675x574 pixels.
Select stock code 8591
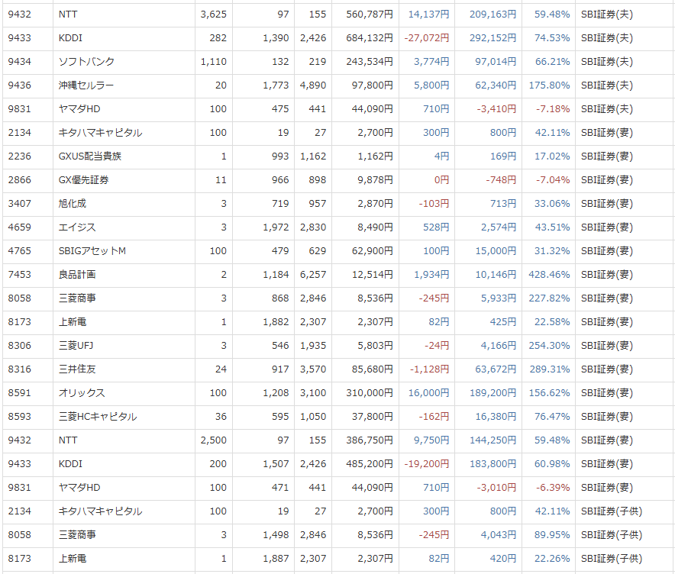(19, 393)
